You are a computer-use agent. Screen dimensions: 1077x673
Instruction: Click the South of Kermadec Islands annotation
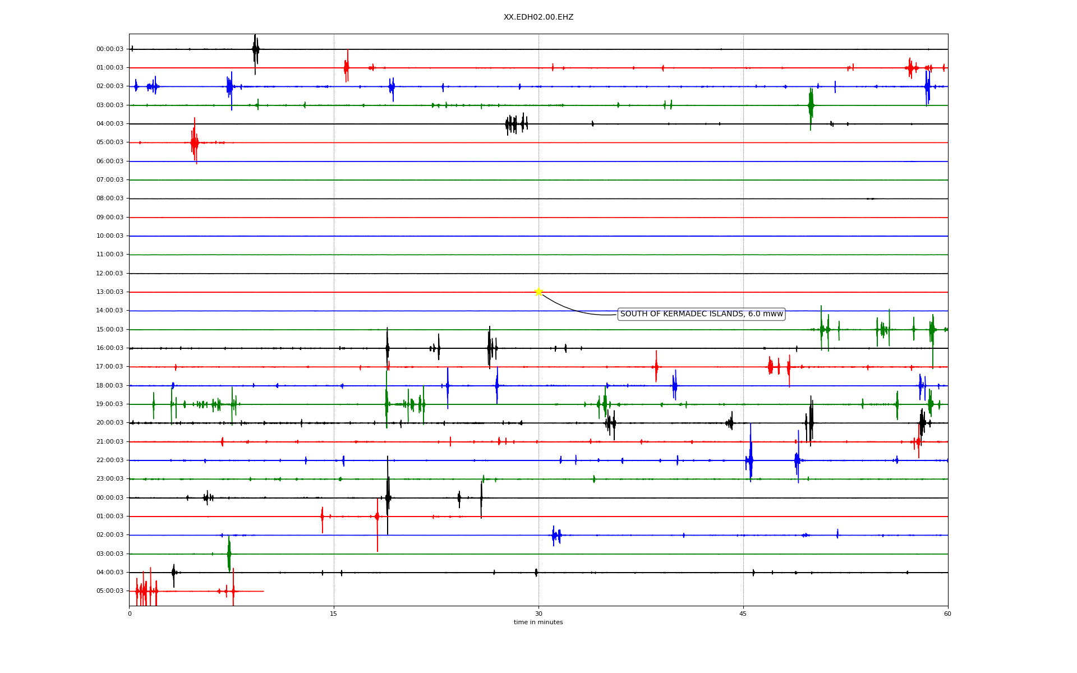click(x=701, y=314)
